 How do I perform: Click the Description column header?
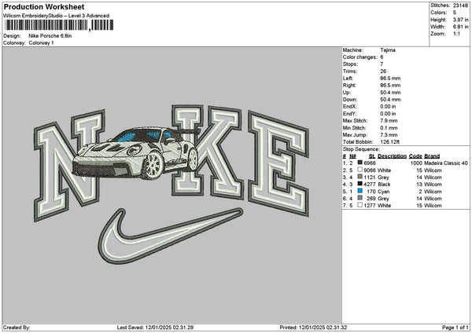[x=392, y=156]
